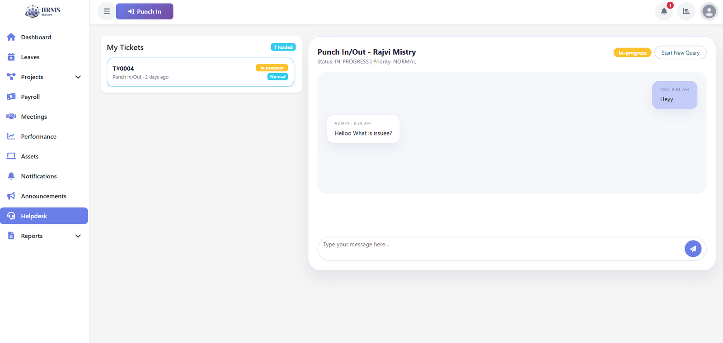Open the Meetings menu label
The width and height of the screenshot is (723, 343).
34,116
